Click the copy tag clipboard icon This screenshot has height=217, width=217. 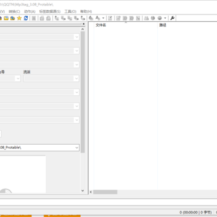click(x=42, y=18)
